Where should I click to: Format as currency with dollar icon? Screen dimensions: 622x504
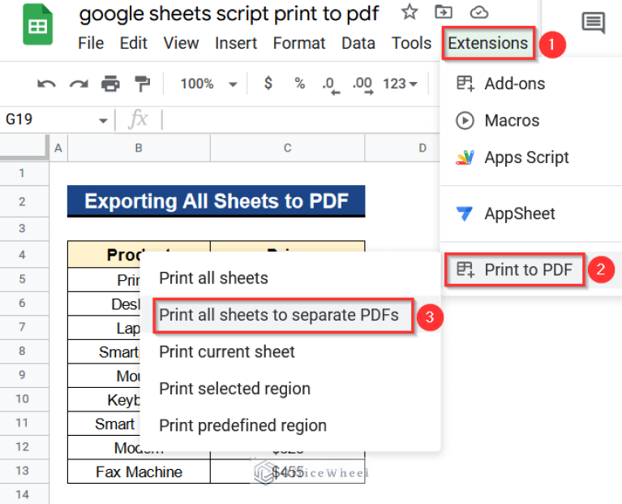click(x=268, y=84)
